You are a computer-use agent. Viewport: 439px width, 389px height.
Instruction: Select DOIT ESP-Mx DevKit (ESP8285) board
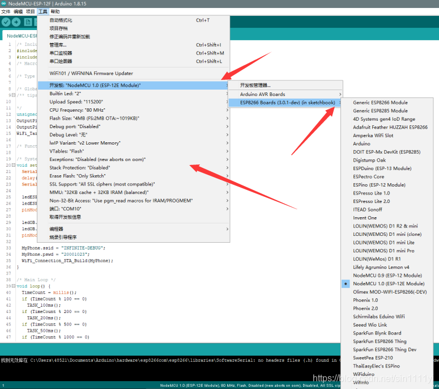coord(387,152)
